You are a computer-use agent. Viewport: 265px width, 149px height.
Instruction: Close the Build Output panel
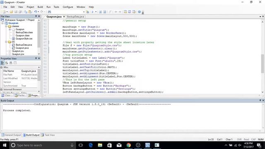pyautogui.click(x=263, y=100)
